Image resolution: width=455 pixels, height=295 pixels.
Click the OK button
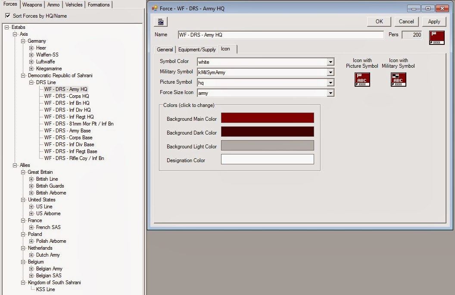[379, 21]
